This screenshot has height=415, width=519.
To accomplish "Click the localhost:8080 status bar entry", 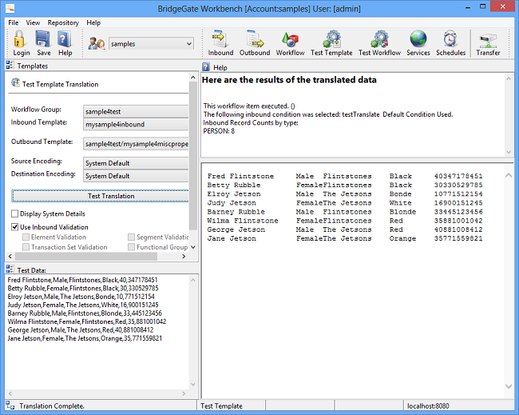I will point(428,405).
